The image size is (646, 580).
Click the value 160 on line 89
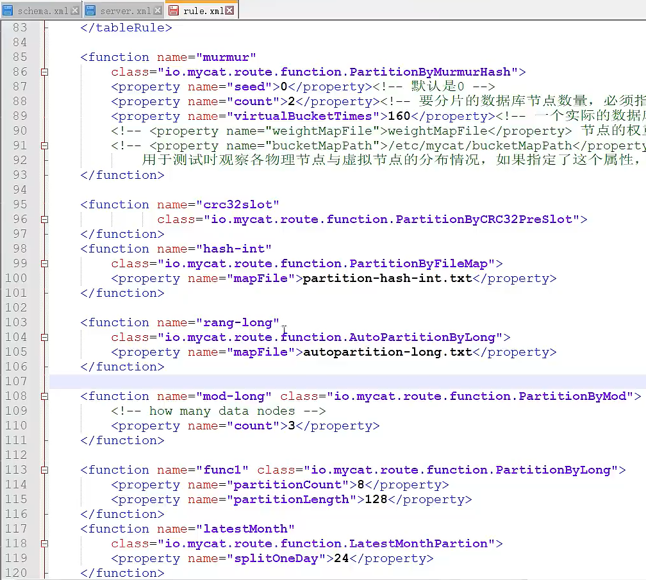pyautogui.click(x=399, y=116)
